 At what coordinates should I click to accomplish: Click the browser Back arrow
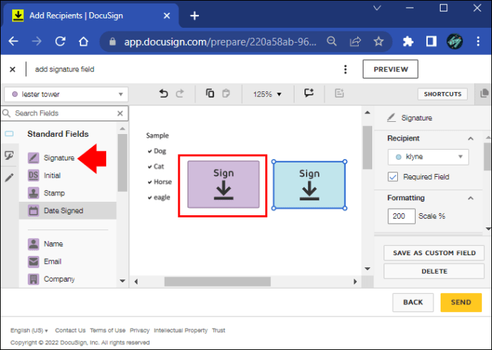pyautogui.click(x=14, y=41)
